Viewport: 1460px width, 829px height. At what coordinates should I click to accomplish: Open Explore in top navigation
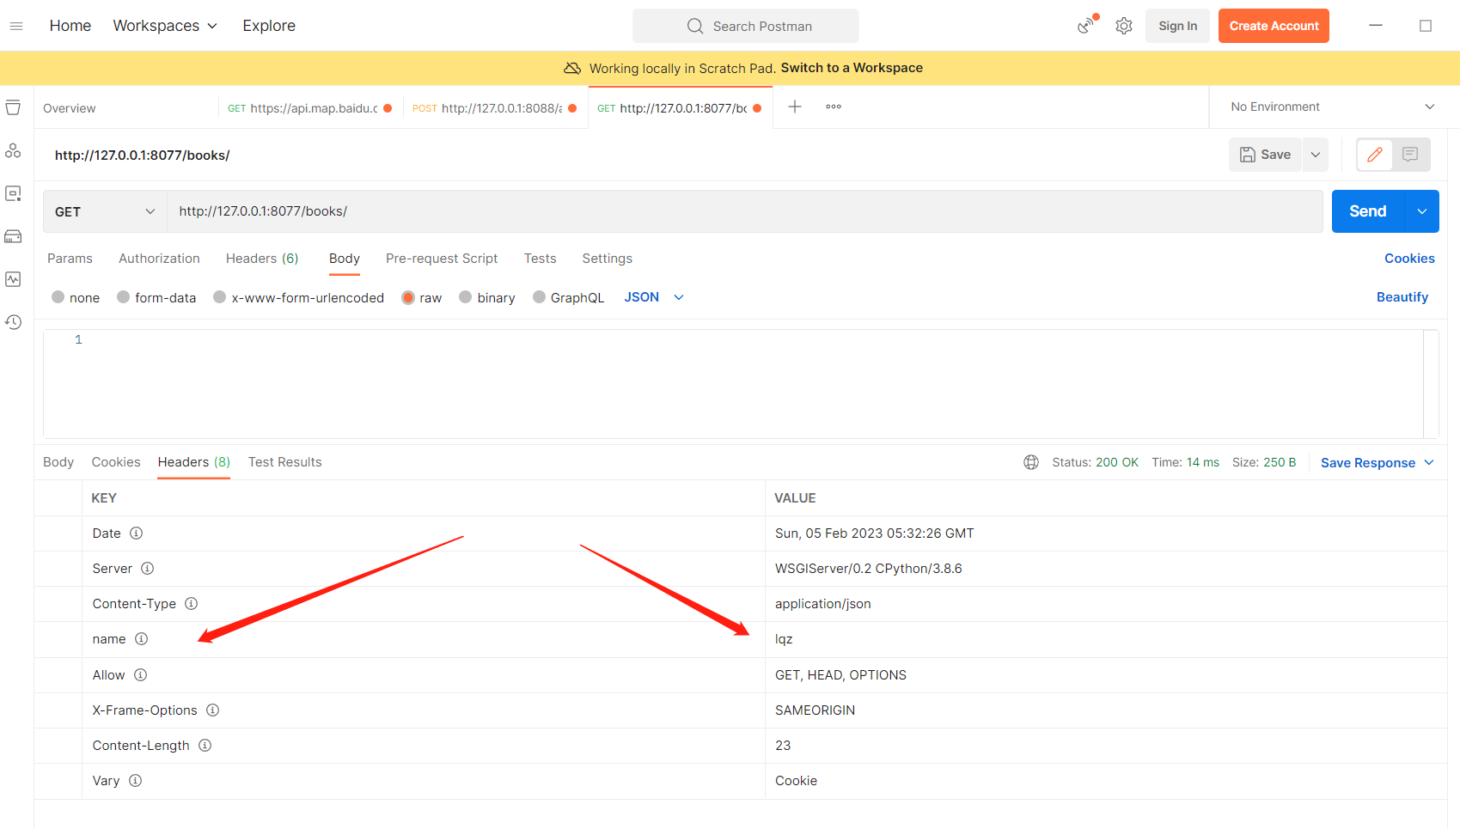pos(269,26)
